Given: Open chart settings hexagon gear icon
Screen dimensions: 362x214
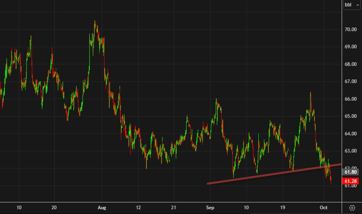Looking at the screenshot, I should (352, 208).
